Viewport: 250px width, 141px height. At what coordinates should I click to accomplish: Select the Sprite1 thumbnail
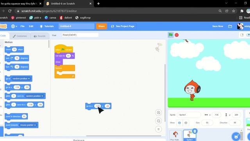click(189, 136)
